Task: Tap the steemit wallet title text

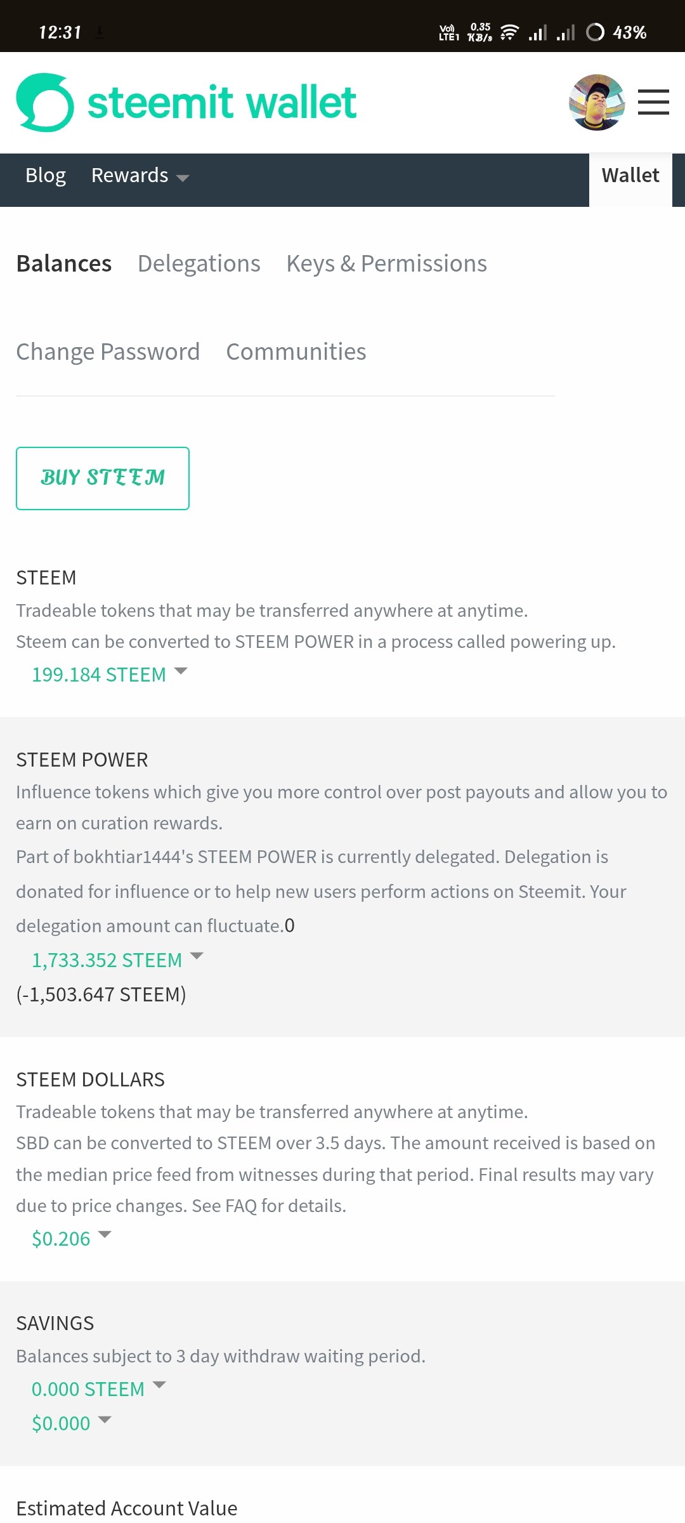Action: pyautogui.click(x=222, y=102)
